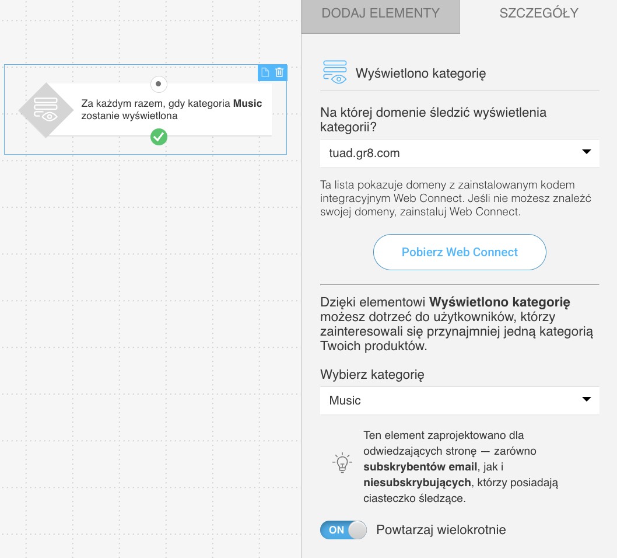Click the arrow of the Wybierz kategorię dropdown
This screenshot has height=558, width=617.
click(586, 399)
